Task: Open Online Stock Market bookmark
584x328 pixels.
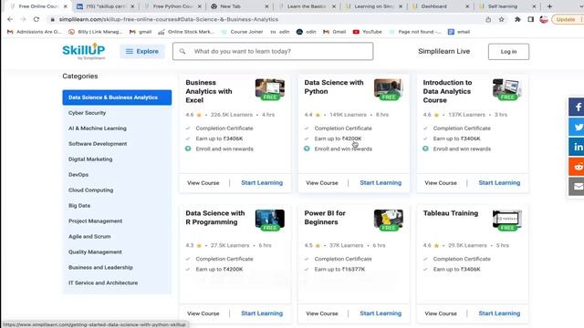Action: coord(186,32)
